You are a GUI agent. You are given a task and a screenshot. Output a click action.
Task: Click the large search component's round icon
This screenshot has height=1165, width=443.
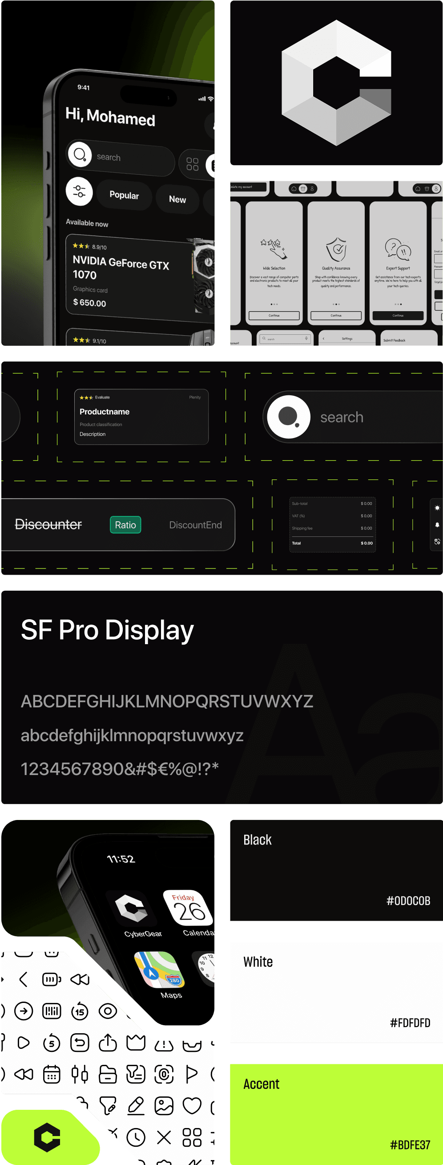288,417
